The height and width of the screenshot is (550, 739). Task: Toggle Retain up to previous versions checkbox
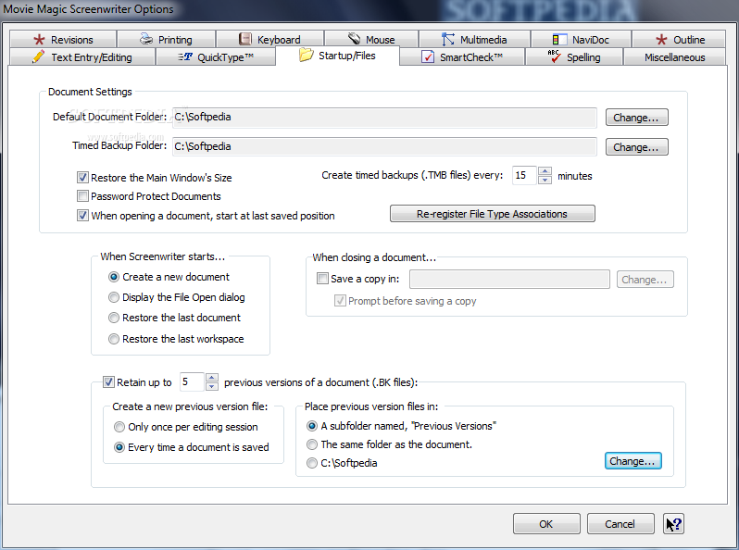click(x=108, y=381)
